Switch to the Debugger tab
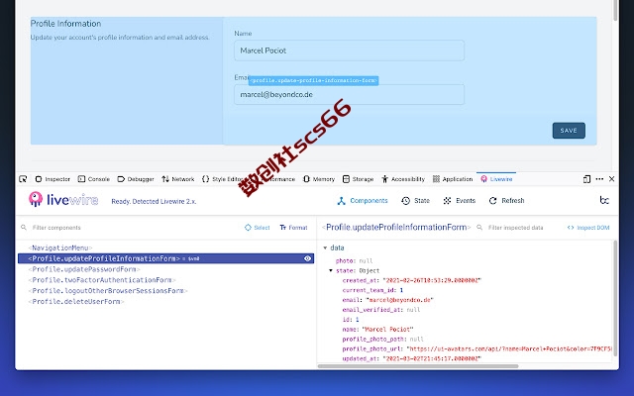634x396 pixels. [136, 179]
